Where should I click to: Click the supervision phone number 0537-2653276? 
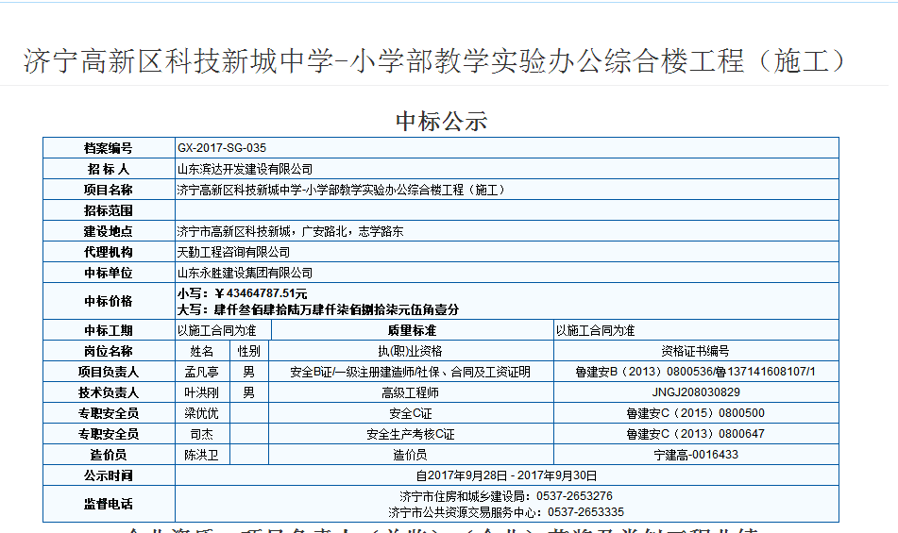574,496
